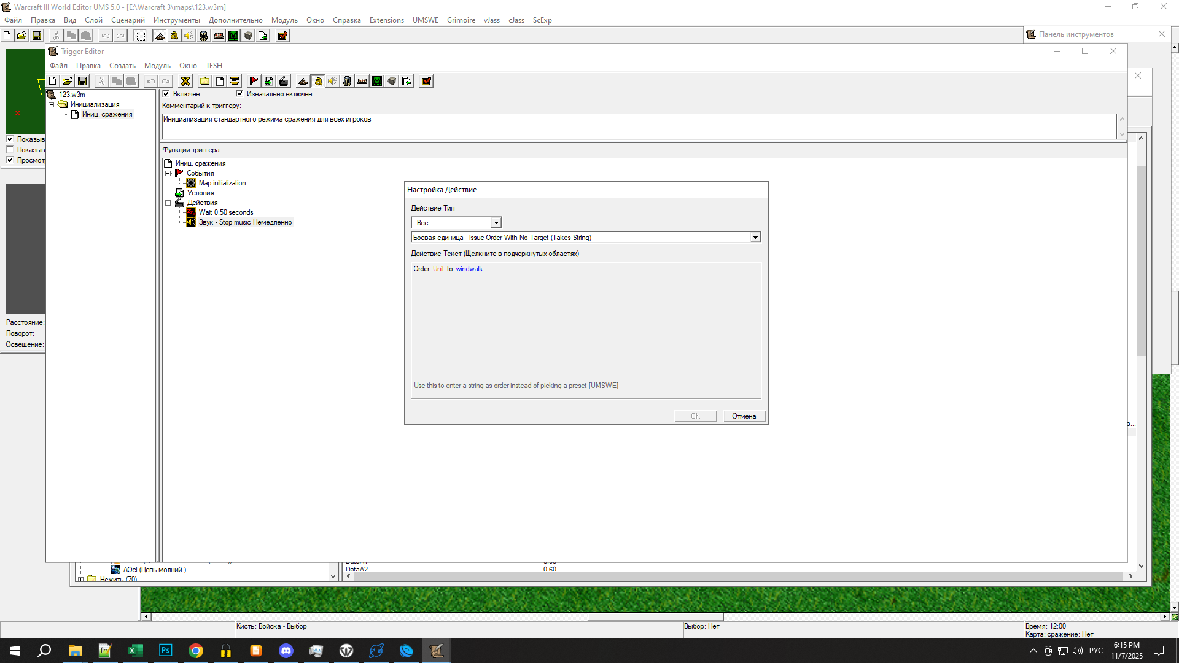Click New Category folder icon
The image size is (1179, 663).
[x=205, y=81]
